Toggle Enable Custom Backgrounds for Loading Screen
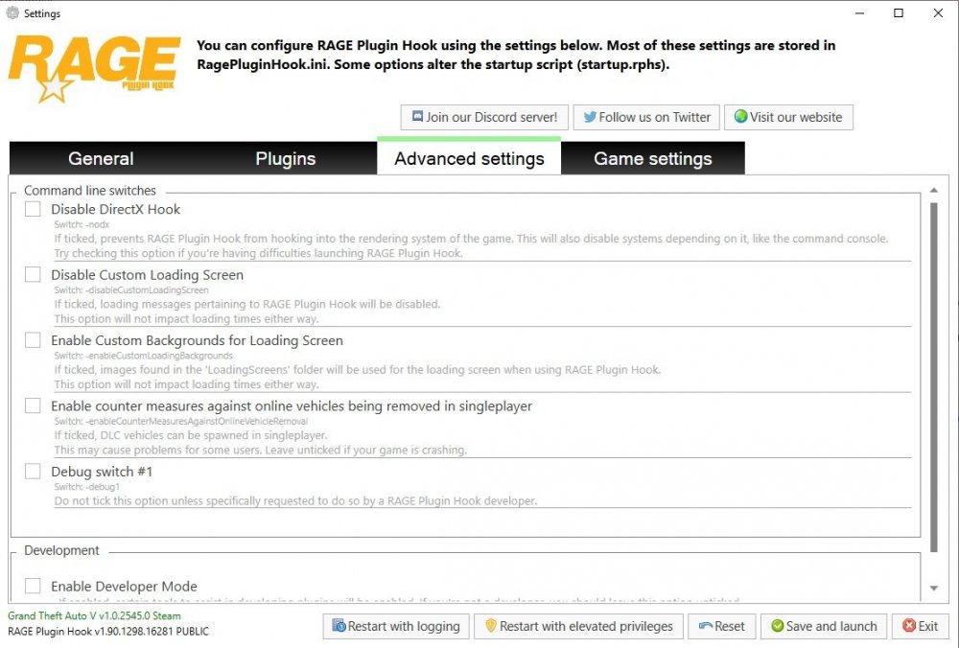Viewport: 959px width, 648px height. (33, 340)
